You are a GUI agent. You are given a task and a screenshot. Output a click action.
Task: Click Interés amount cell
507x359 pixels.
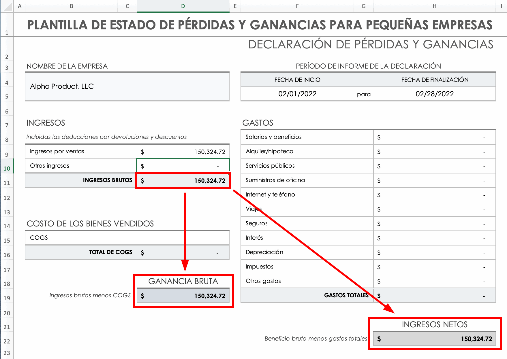435,238
